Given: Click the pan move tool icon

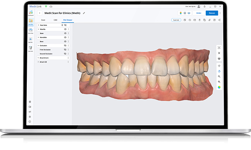Looking at the screenshot, I should [x=219, y=66].
